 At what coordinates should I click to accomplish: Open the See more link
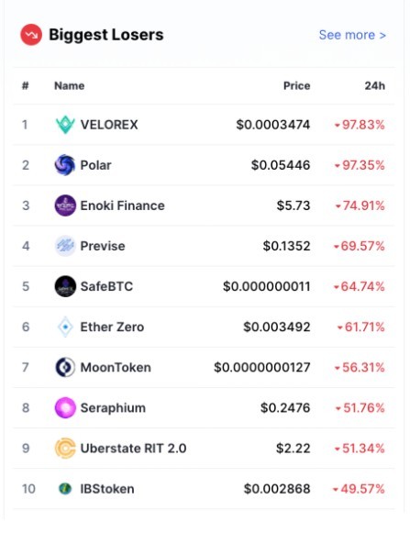point(352,35)
